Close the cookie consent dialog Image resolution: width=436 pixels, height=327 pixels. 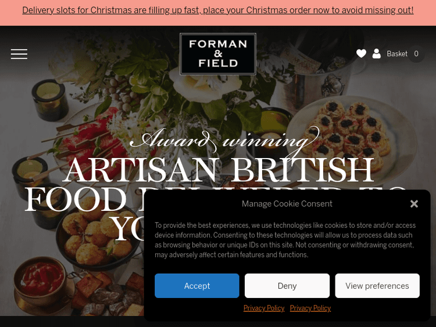click(x=414, y=204)
